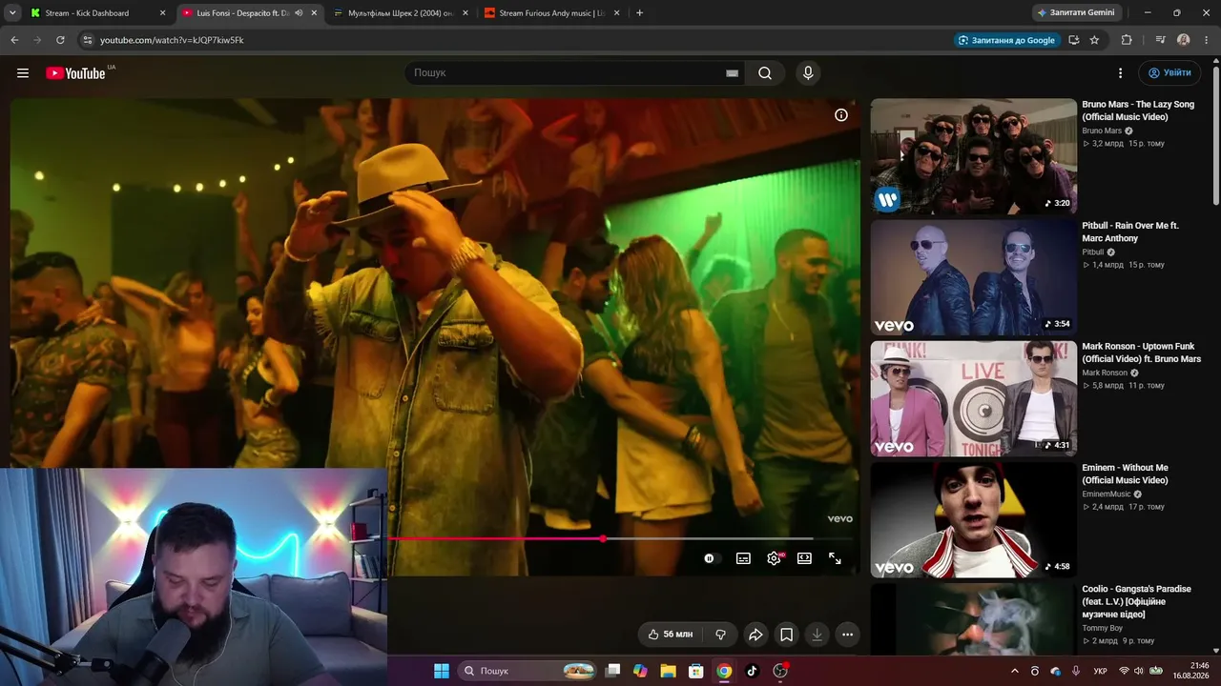Visit Tommy Boy channel link
This screenshot has height=686, width=1221.
1102,629
